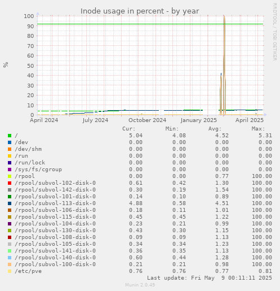The width and height of the screenshot is (280, 291).
Task: Click the 50 y-axis label
Action: click(30, 66)
